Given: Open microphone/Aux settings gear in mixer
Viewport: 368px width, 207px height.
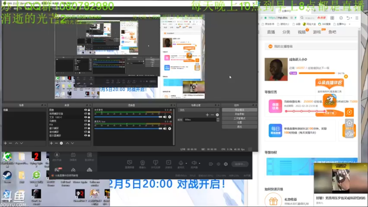Looking at the screenshot, I should click(169, 129).
